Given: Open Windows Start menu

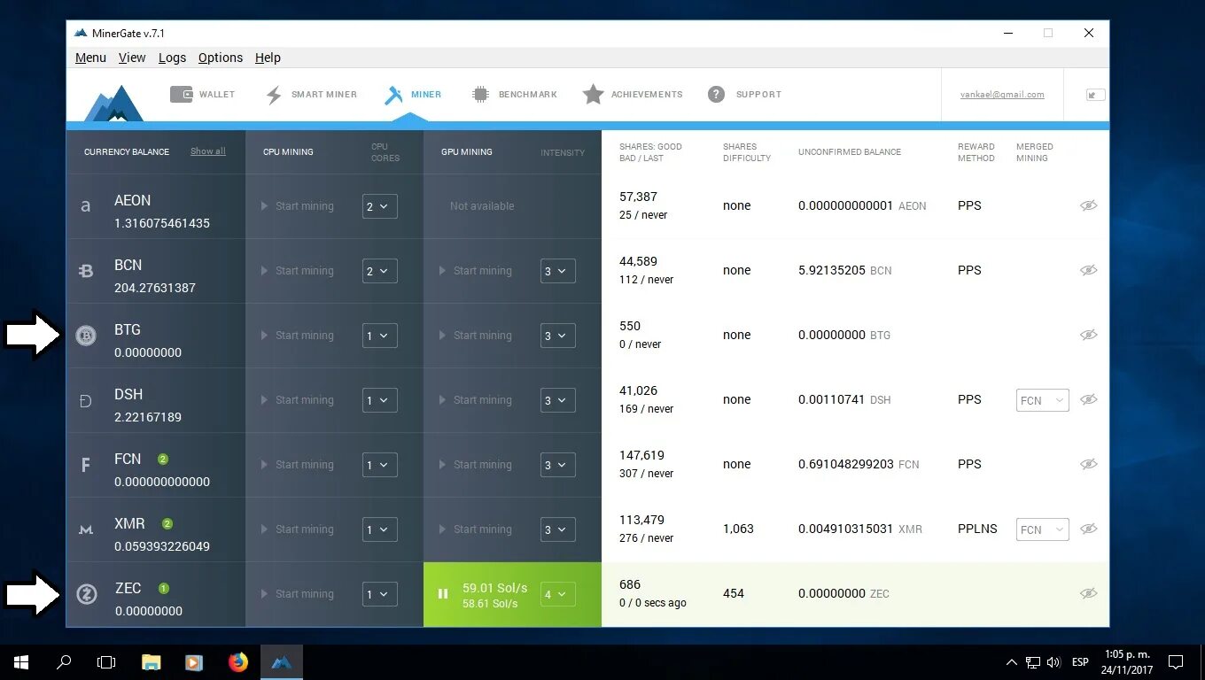Looking at the screenshot, I should [x=21, y=662].
